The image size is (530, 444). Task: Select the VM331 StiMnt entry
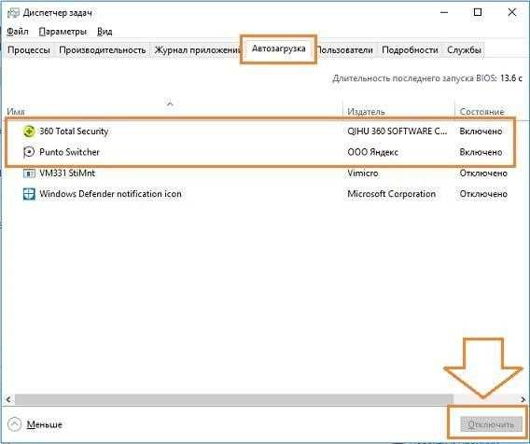(x=67, y=173)
